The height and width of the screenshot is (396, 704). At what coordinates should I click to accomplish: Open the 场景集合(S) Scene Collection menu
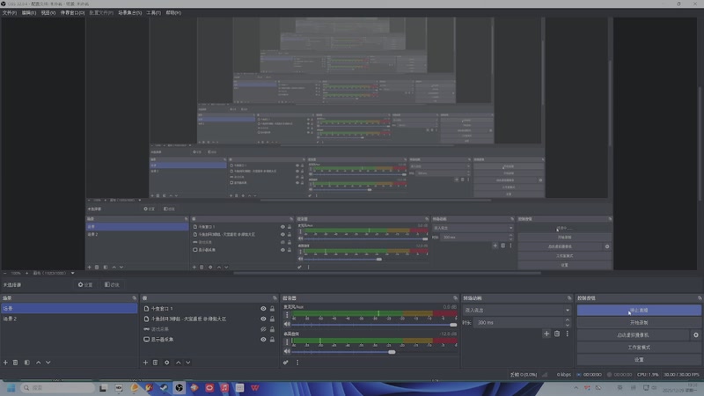(129, 12)
